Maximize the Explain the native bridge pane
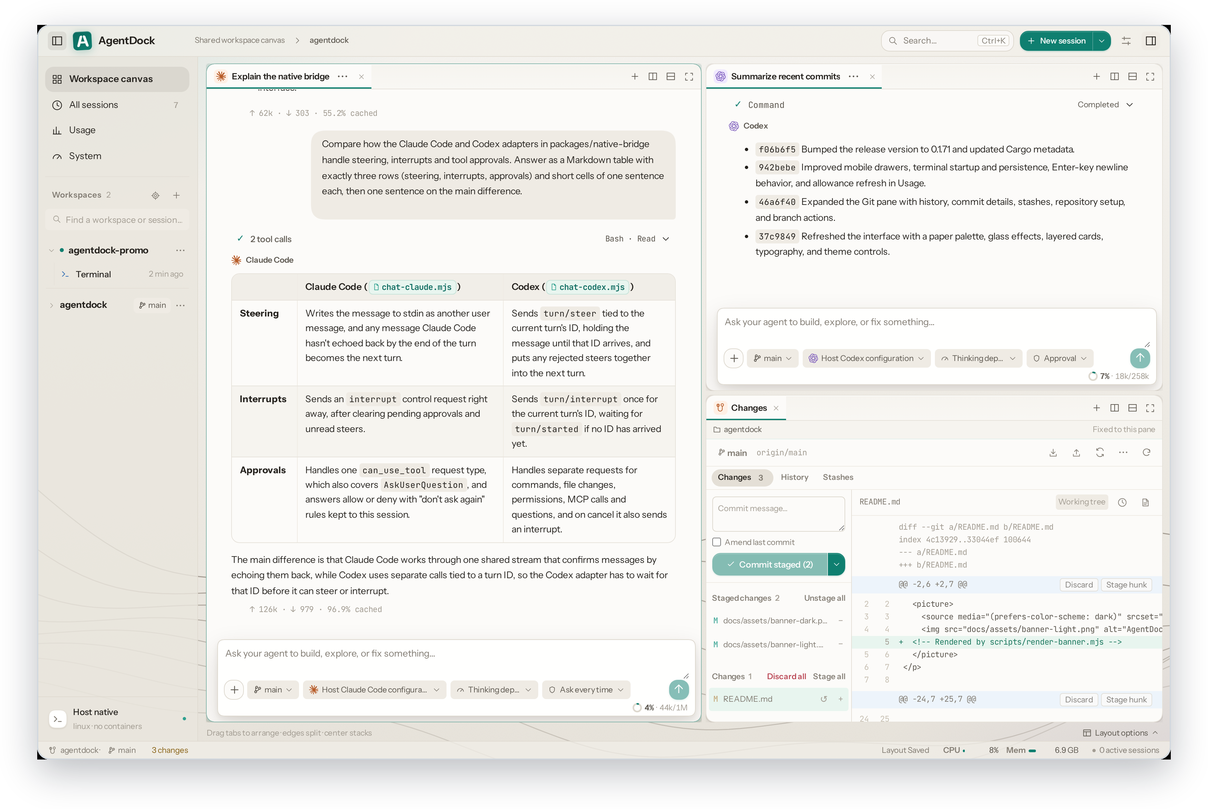1208x809 pixels. coord(688,76)
